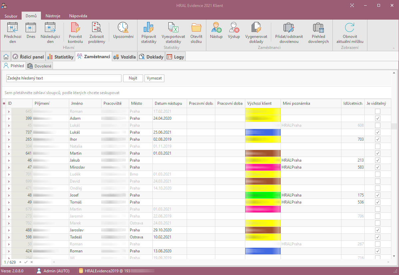Switch to the Dovolené sub-tab

pos(40,66)
